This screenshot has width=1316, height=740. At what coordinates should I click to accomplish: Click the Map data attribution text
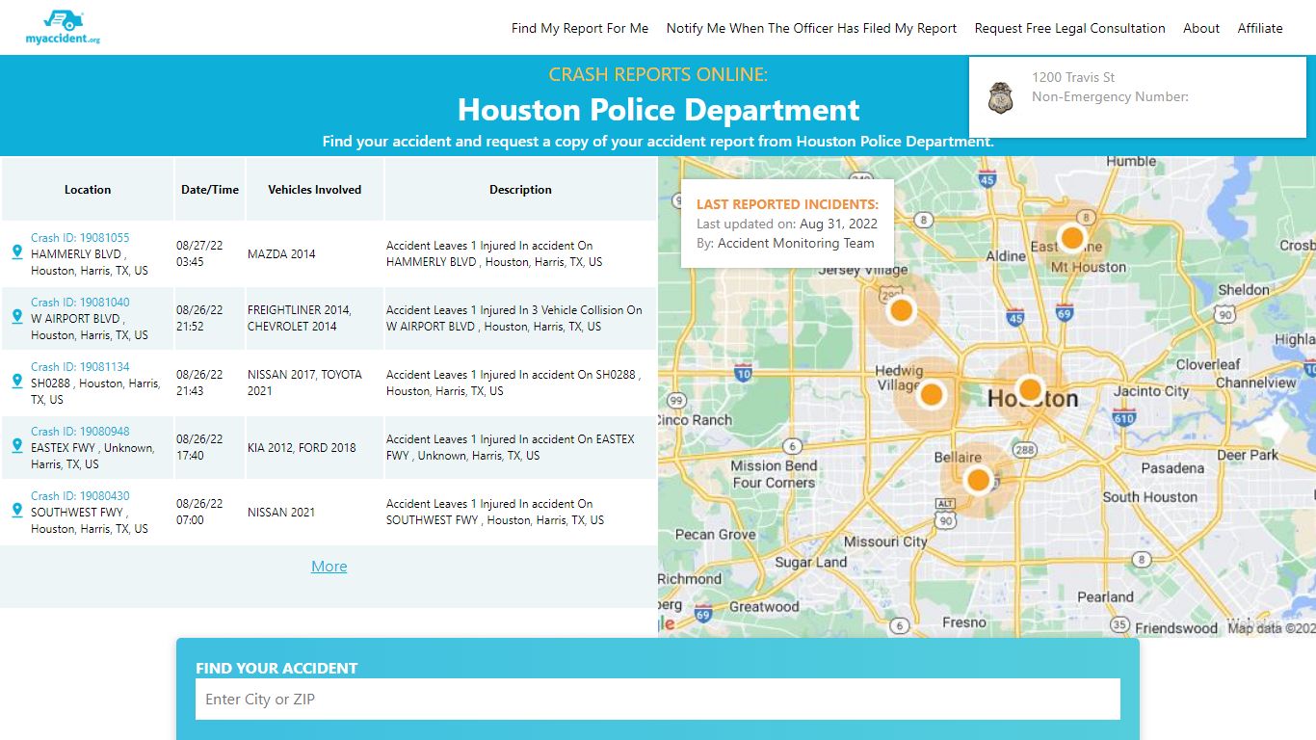[x=1271, y=628]
